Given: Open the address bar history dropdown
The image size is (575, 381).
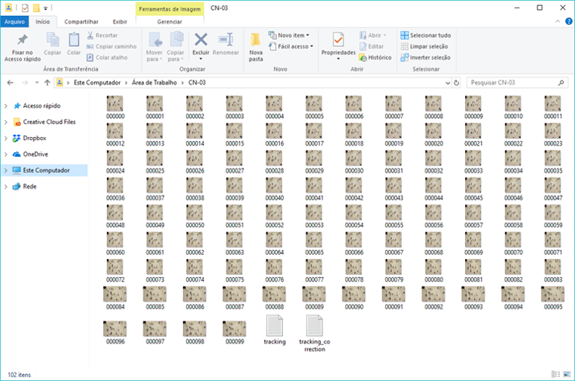Looking at the screenshot, I should point(448,83).
